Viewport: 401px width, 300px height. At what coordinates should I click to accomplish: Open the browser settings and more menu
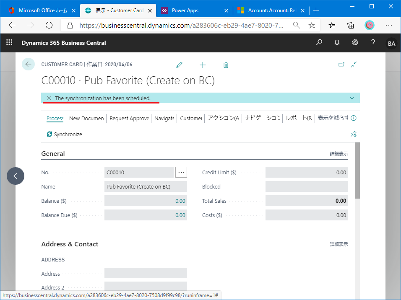coord(389,25)
